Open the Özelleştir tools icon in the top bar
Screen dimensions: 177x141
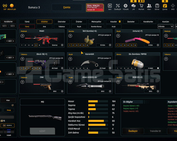(118, 6)
